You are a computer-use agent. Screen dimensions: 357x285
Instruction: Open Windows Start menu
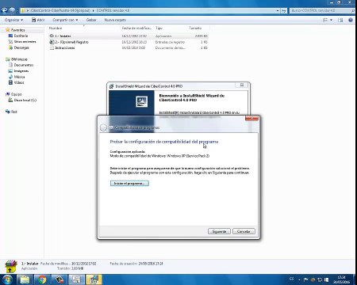pyautogui.click(x=6, y=279)
